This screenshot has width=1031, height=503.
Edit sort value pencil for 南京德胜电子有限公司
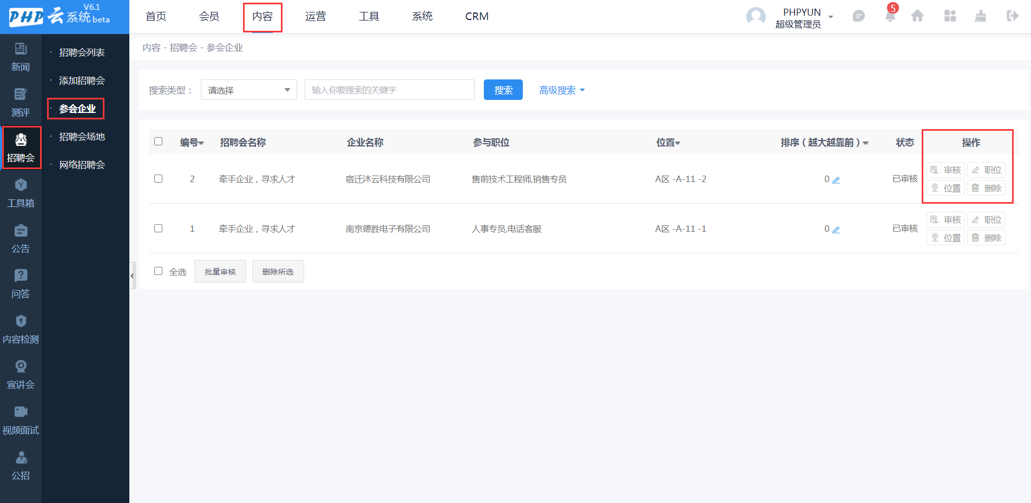(836, 230)
